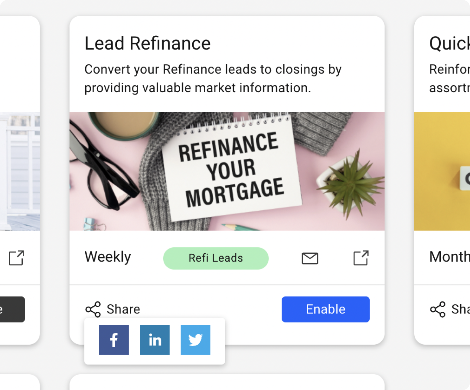Enable the Lead Refinance campaign
The width and height of the screenshot is (470, 390).
[x=325, y=309]
